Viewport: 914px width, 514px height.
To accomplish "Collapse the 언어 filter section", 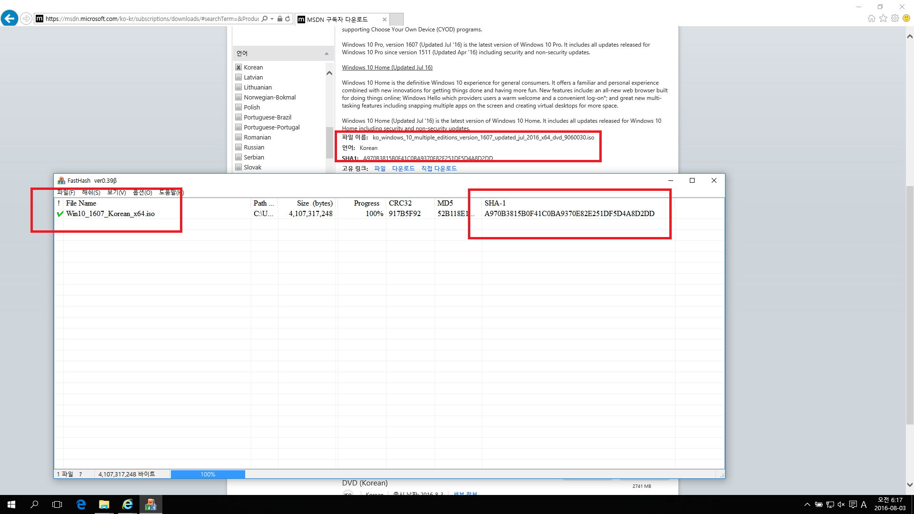I will point(327,53).
